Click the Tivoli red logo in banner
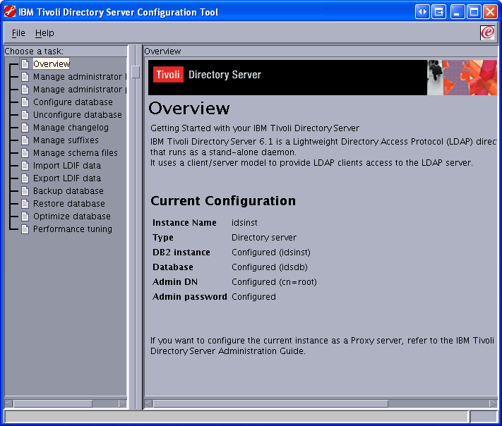Viewport: 502px width, 426px height. point(168,75)
